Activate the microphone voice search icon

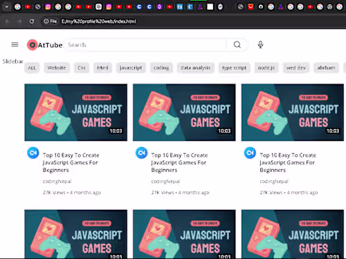260,44
